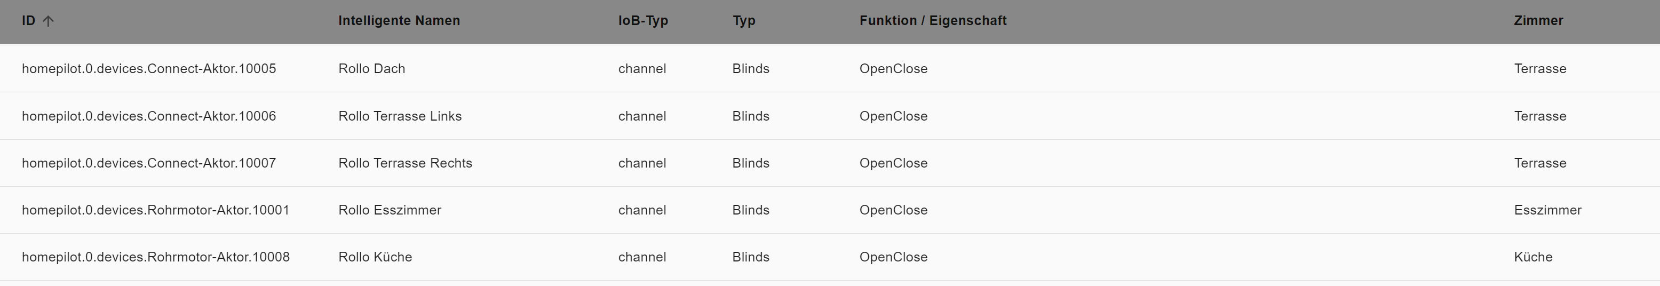The width and height of the screenshot is (1660, 286).
Task: Select the Rollo Dach row name
Action: [372, 69]
